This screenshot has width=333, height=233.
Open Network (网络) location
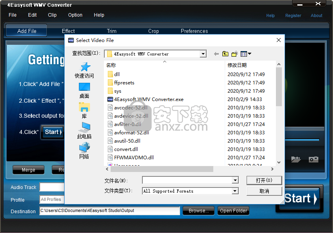[84, 151]
